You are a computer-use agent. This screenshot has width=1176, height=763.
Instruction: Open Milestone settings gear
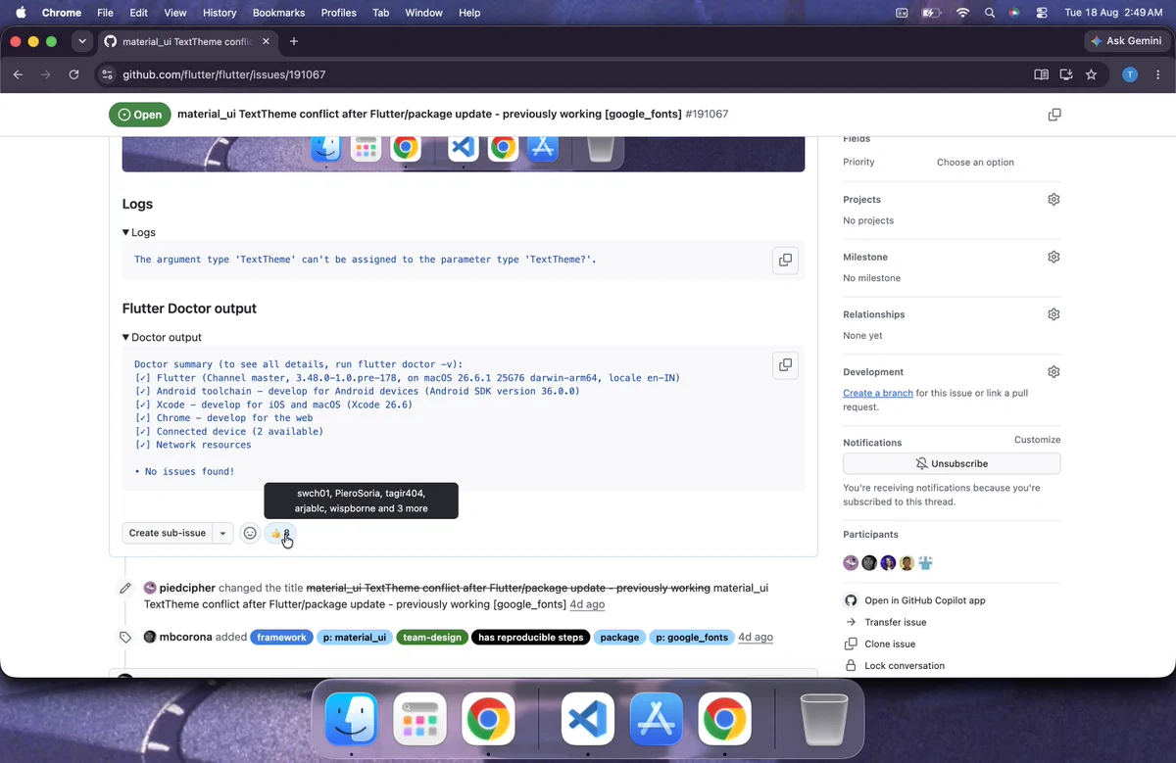(x=1053, y=257)
